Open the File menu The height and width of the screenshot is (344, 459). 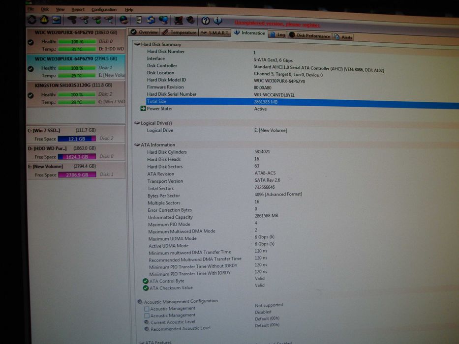pyautogui.click(x=31, y=9)
